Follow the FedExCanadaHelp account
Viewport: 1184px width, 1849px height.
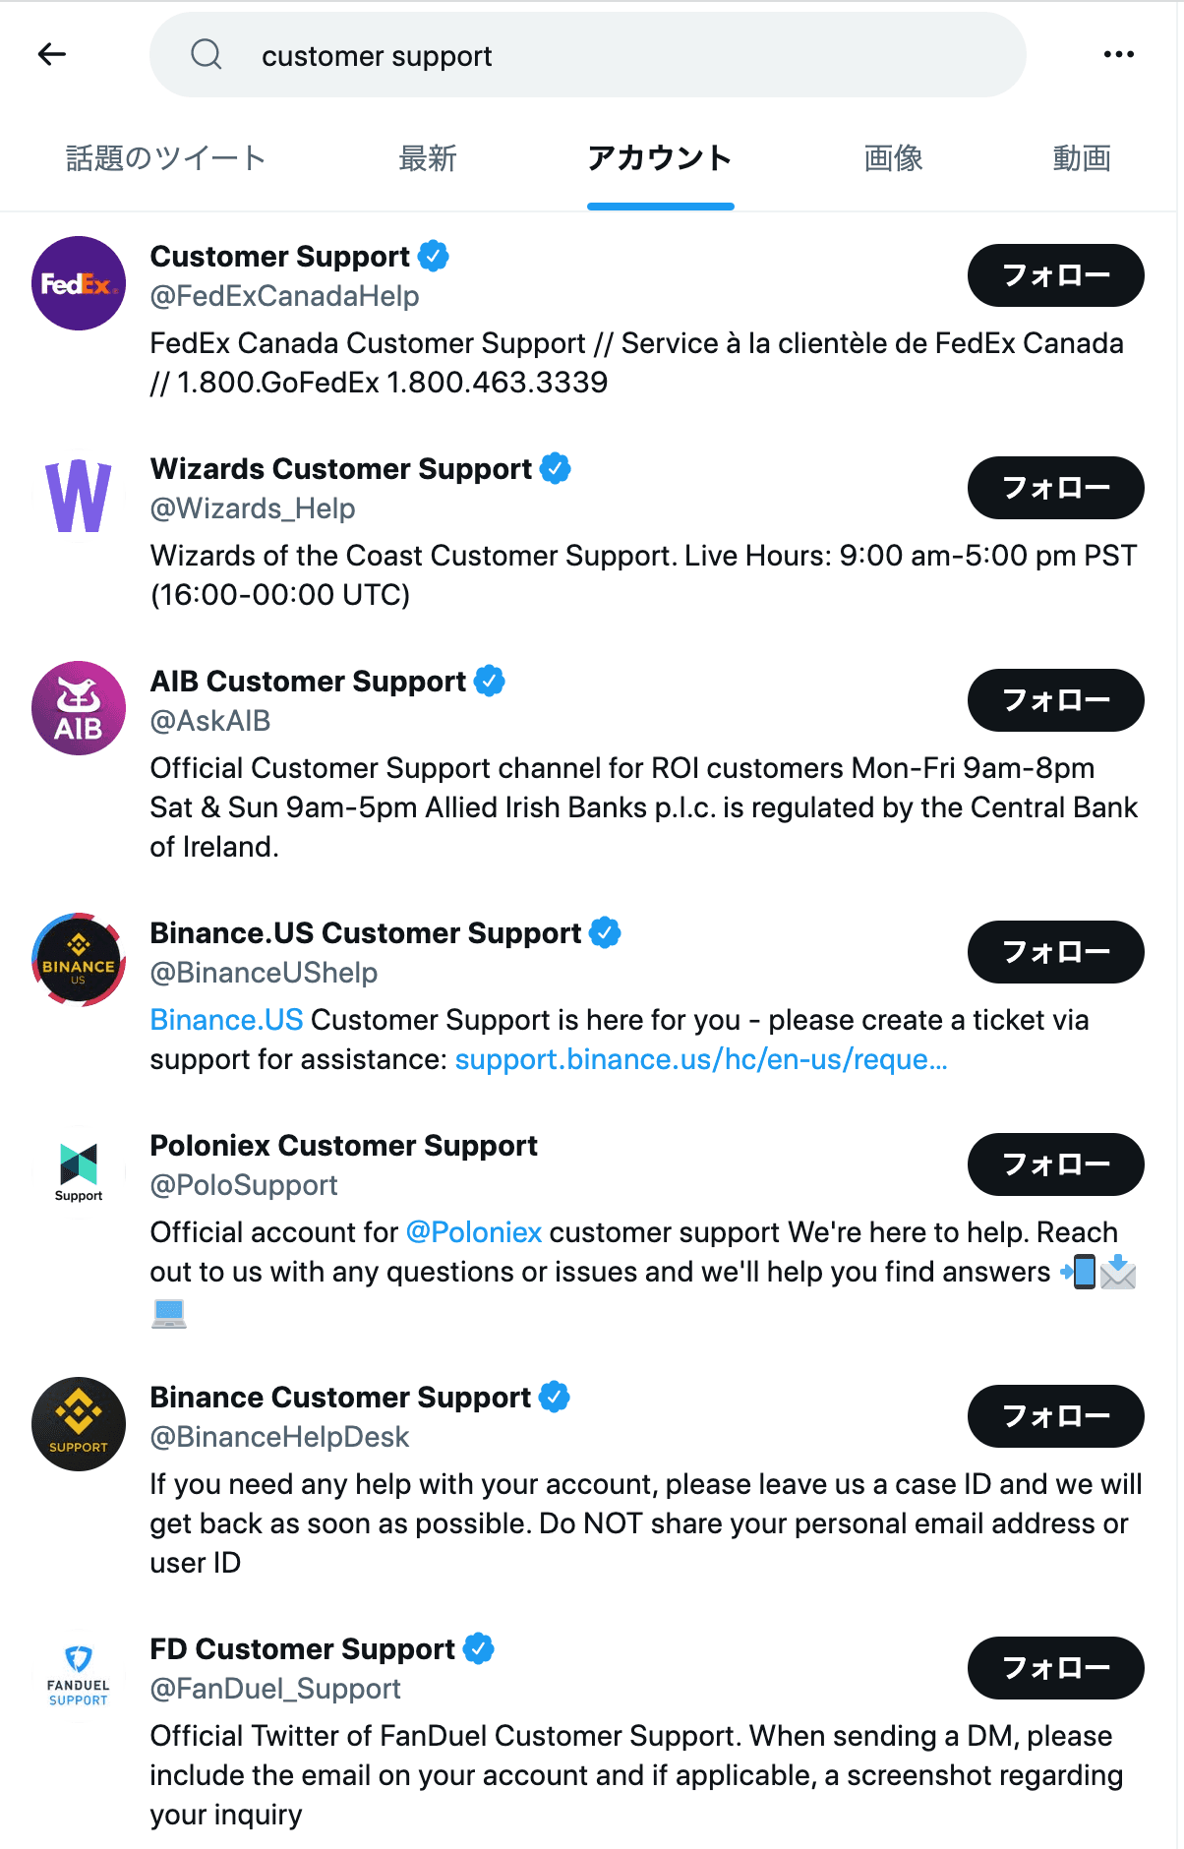(x=1055, y=275)
